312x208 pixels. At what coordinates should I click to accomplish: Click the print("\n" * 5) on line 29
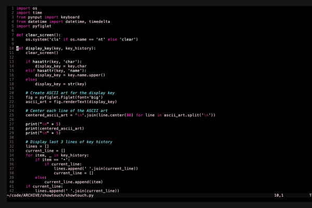[x=43, y=133]
